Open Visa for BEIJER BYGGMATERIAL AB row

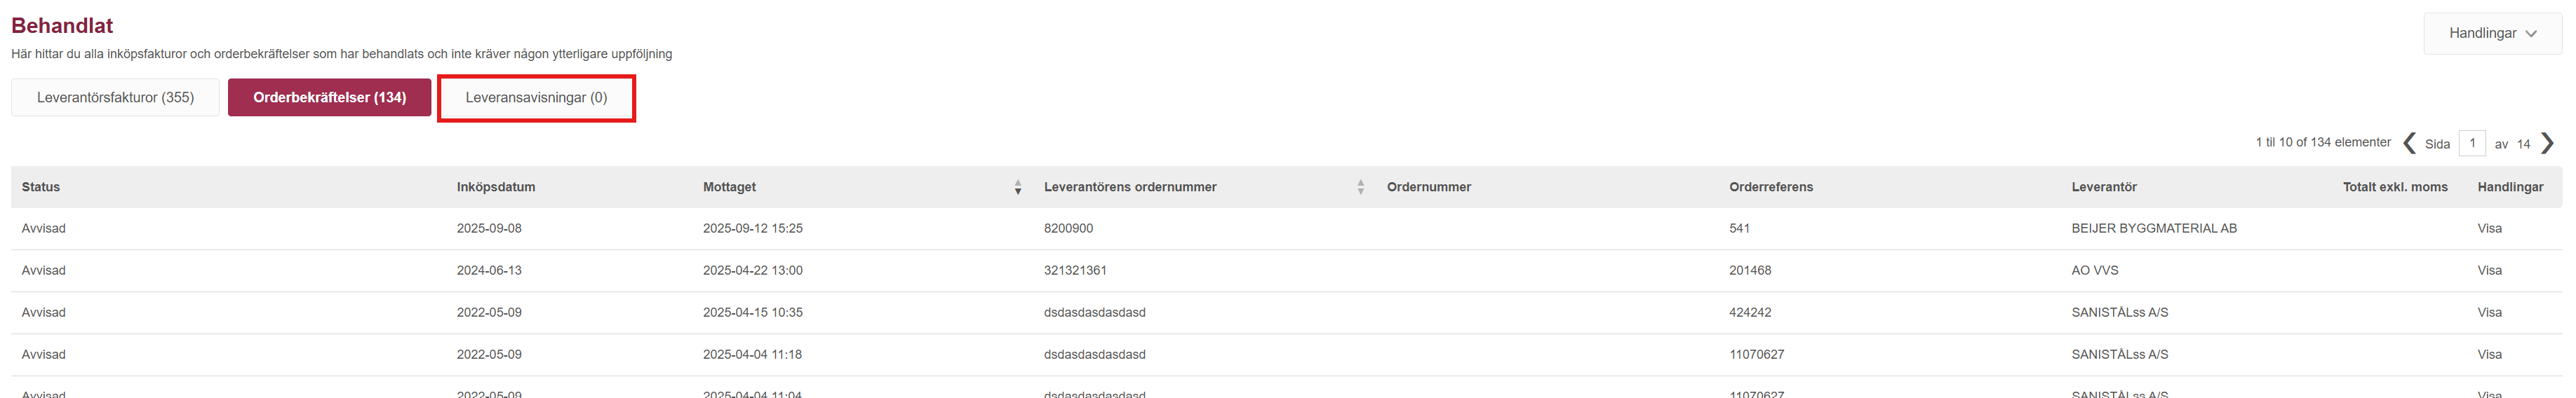tap(2489, 228)
